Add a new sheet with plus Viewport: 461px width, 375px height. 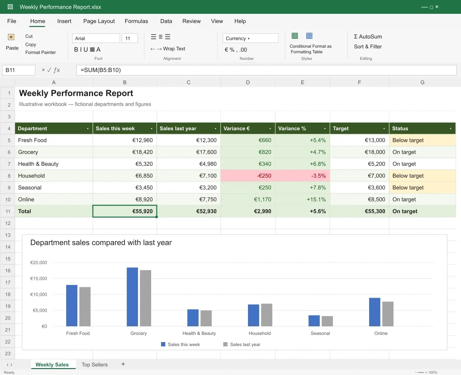click(x=123, y=364)
